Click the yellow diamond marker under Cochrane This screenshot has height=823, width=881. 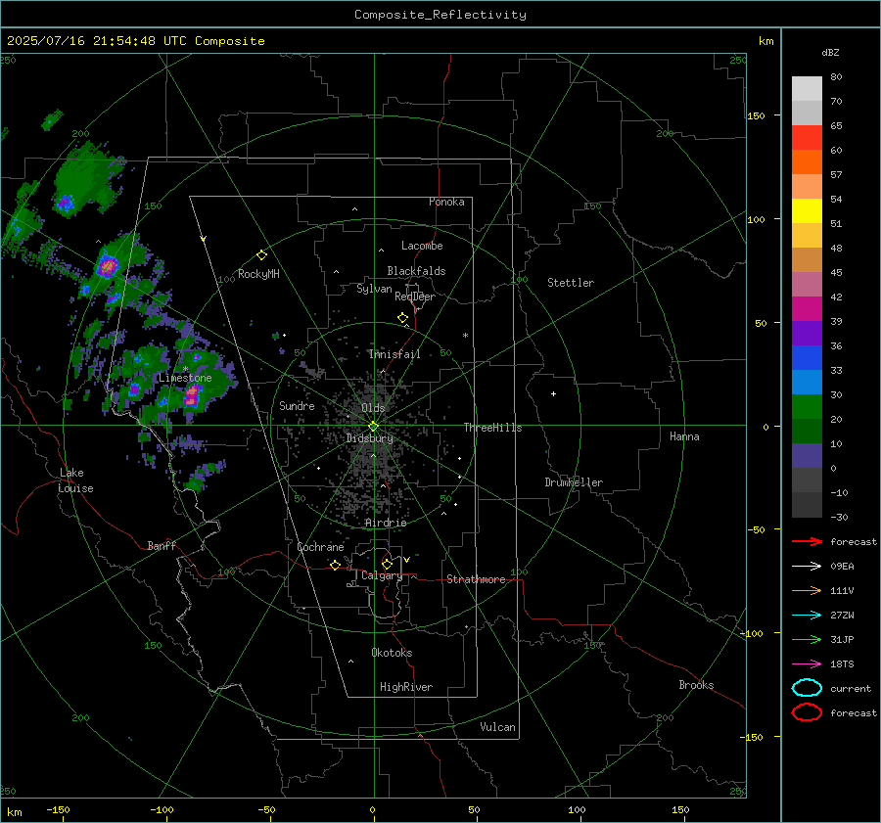pos(336,565)
